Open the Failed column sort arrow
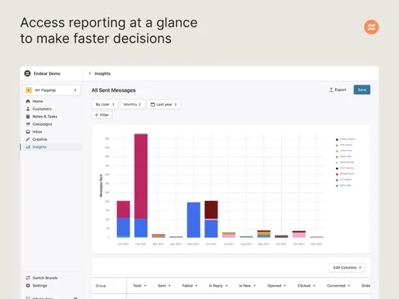399x299 pixels. pyautogui.click(x=196, y=286)
